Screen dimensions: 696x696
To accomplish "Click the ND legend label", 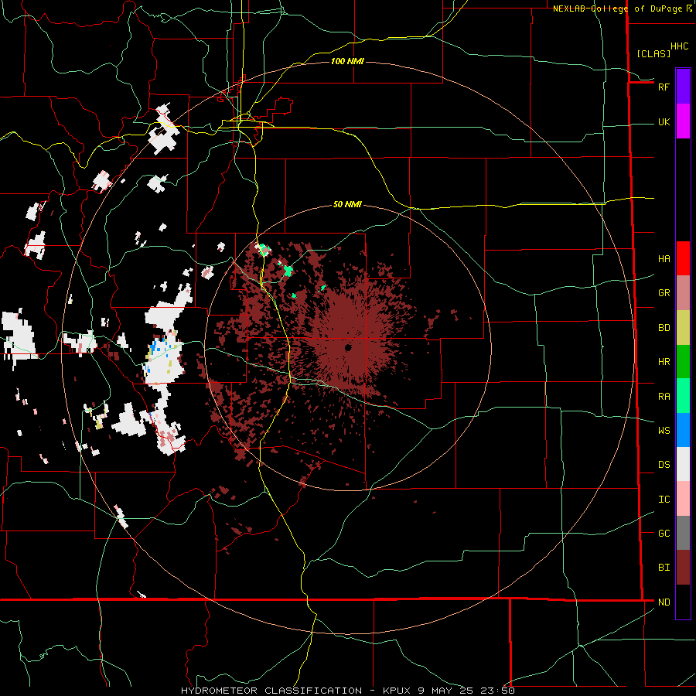I will [664, 602].
